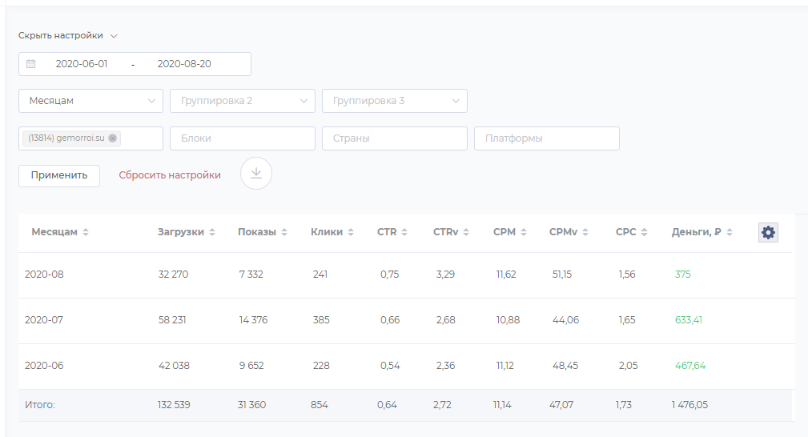808x437 pixels.
Task: Sort by Клики column arrows
Action: 351,232
